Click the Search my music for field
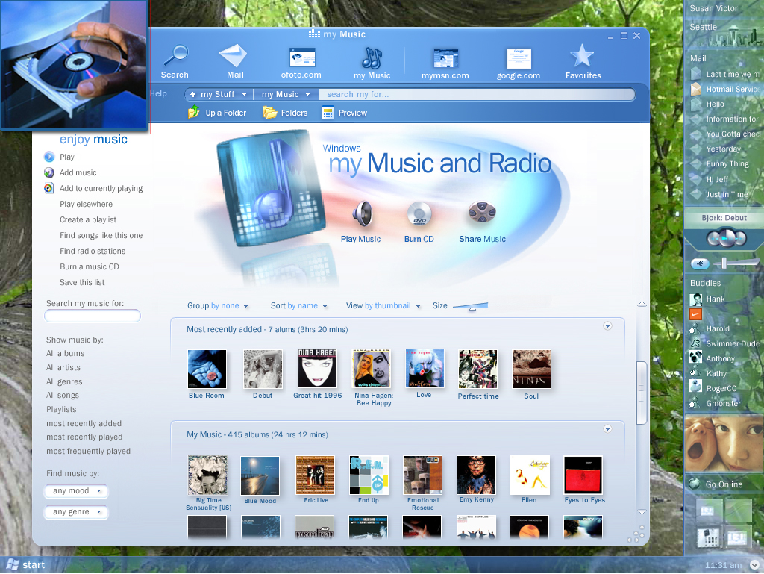Screen dimensions: 764x574 click(x=93, y=316)
